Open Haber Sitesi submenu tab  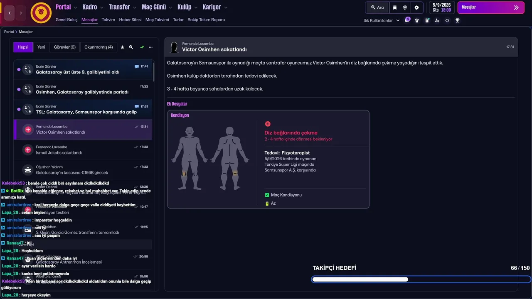(130, 20)
